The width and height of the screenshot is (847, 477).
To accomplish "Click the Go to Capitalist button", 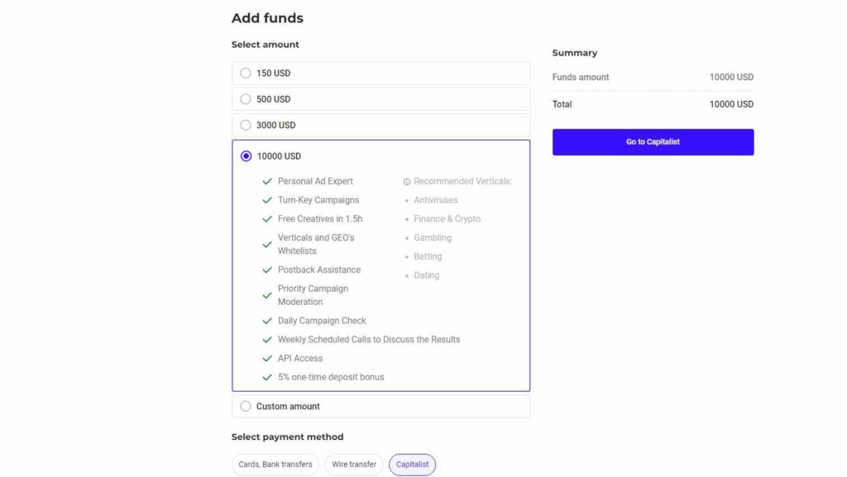I will [653, 142].
